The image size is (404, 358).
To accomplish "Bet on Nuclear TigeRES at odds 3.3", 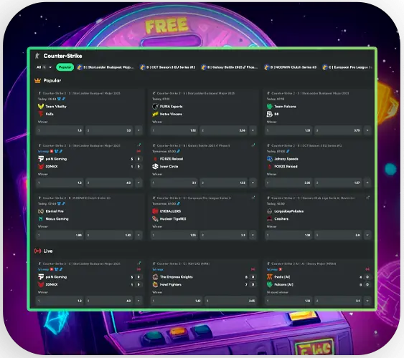I will [x=224, y=235].
